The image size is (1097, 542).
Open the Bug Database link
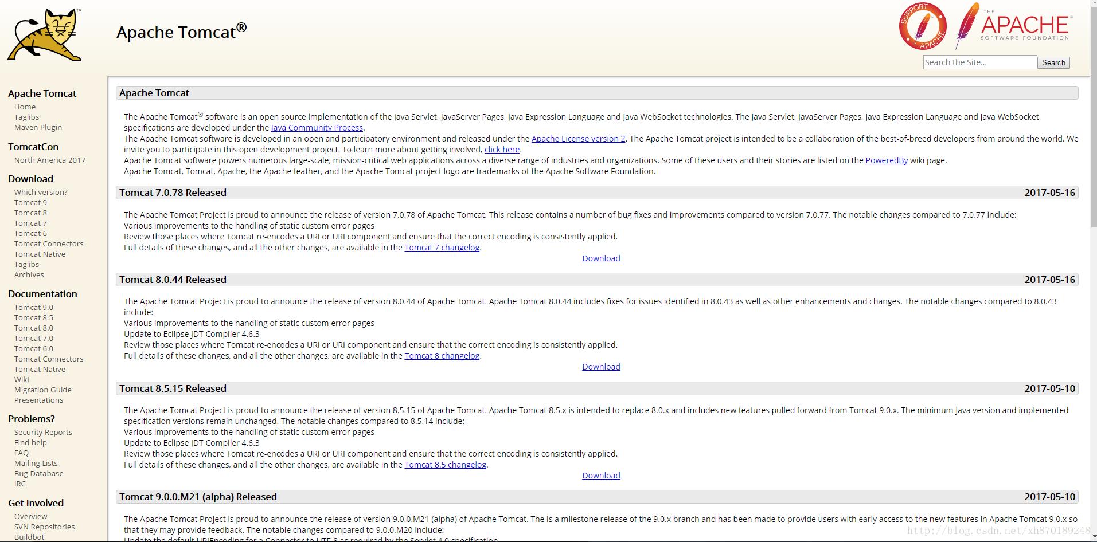pyautogui.click(x=38, y=473)
